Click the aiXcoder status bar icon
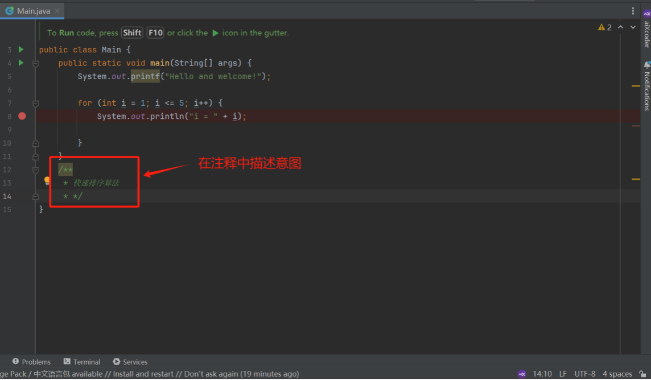Screen dimensions: 651x380 tap(522, 374)
